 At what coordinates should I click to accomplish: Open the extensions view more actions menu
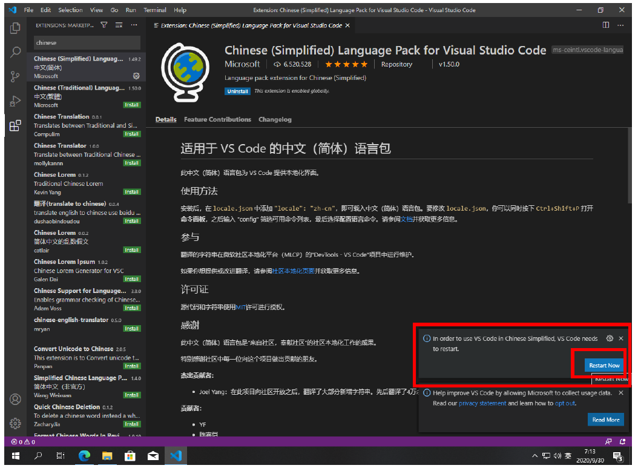(134, 25)
